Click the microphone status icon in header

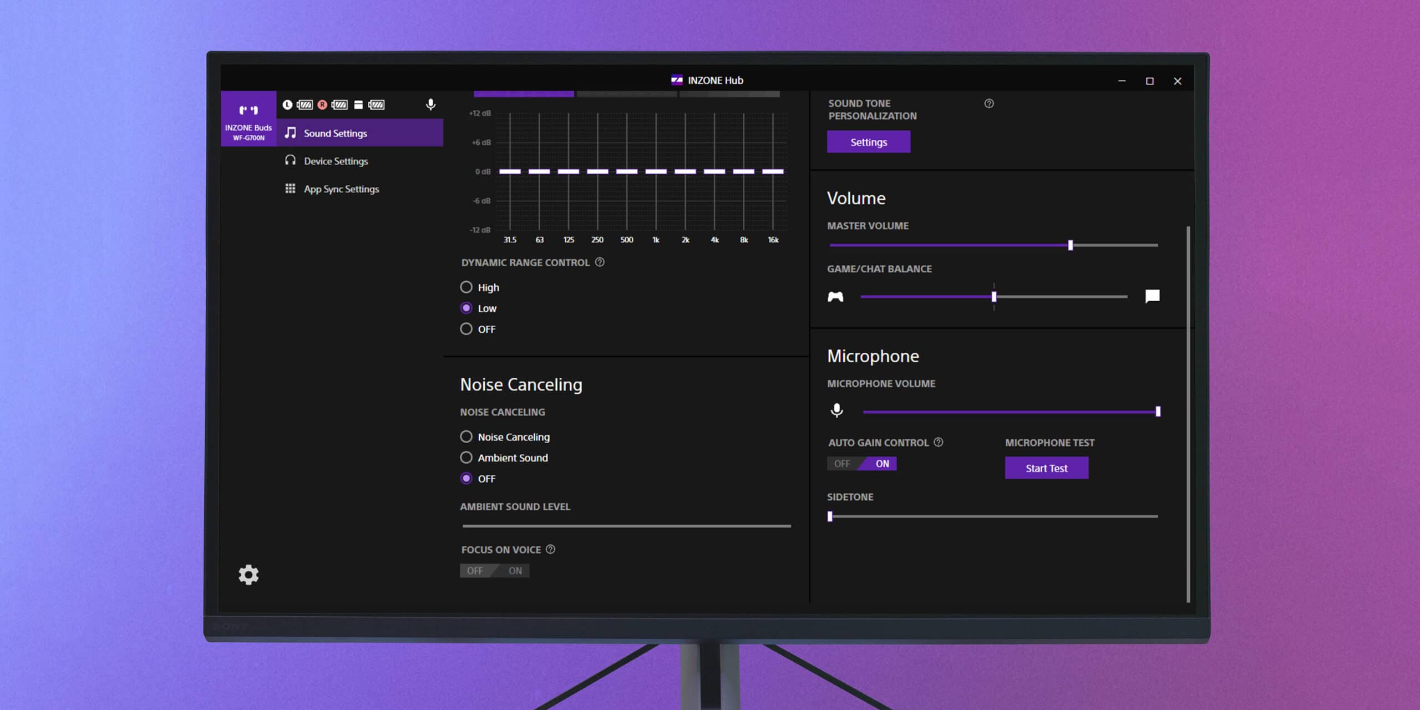click(x=430, y=104)
